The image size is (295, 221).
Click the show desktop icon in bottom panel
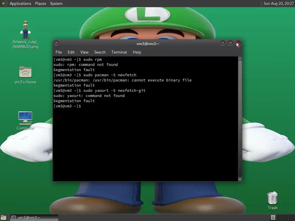click(3, 218)
